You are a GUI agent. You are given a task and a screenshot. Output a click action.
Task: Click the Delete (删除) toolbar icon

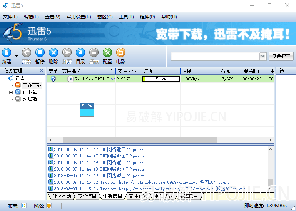pos(54,53)
